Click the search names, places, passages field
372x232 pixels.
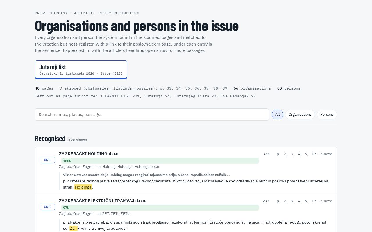[152, 115]
